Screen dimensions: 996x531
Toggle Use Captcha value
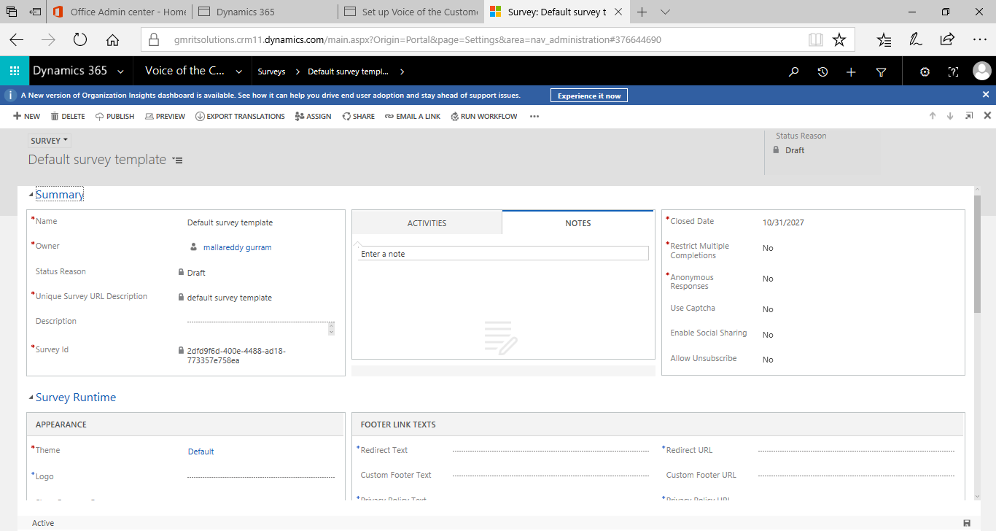pos(768,309)
